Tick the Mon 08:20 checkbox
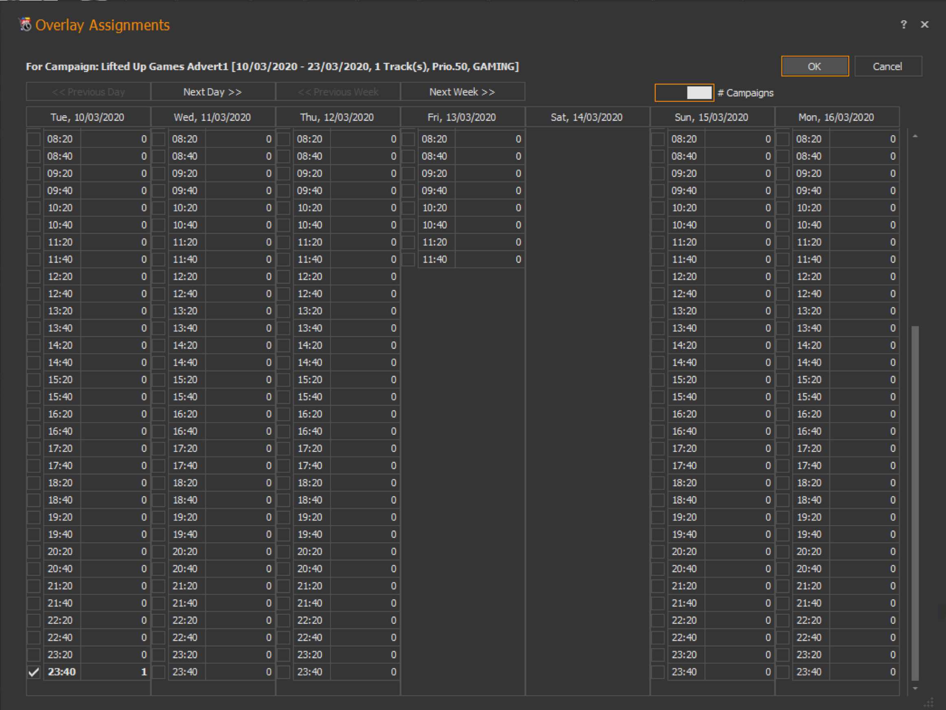 coord(783,139)
